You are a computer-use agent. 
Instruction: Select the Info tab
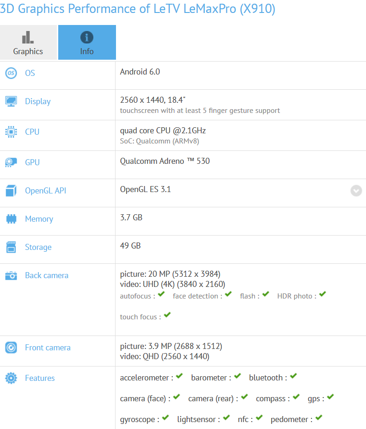pyautogui.click(x=87, y=43)
